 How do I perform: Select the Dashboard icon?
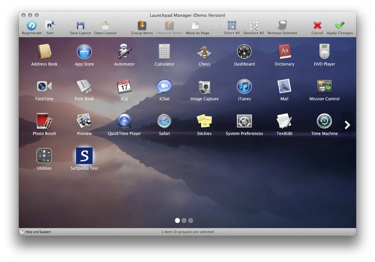coord(244,52)
